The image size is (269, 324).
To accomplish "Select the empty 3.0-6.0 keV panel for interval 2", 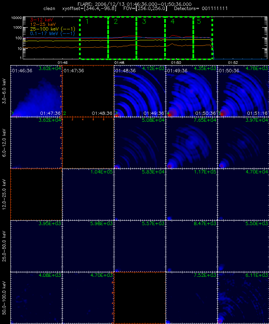I will point(88,91).
